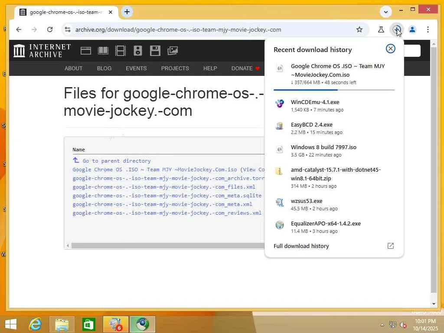Open the amd-catalyst zip download

coord(334,177)
